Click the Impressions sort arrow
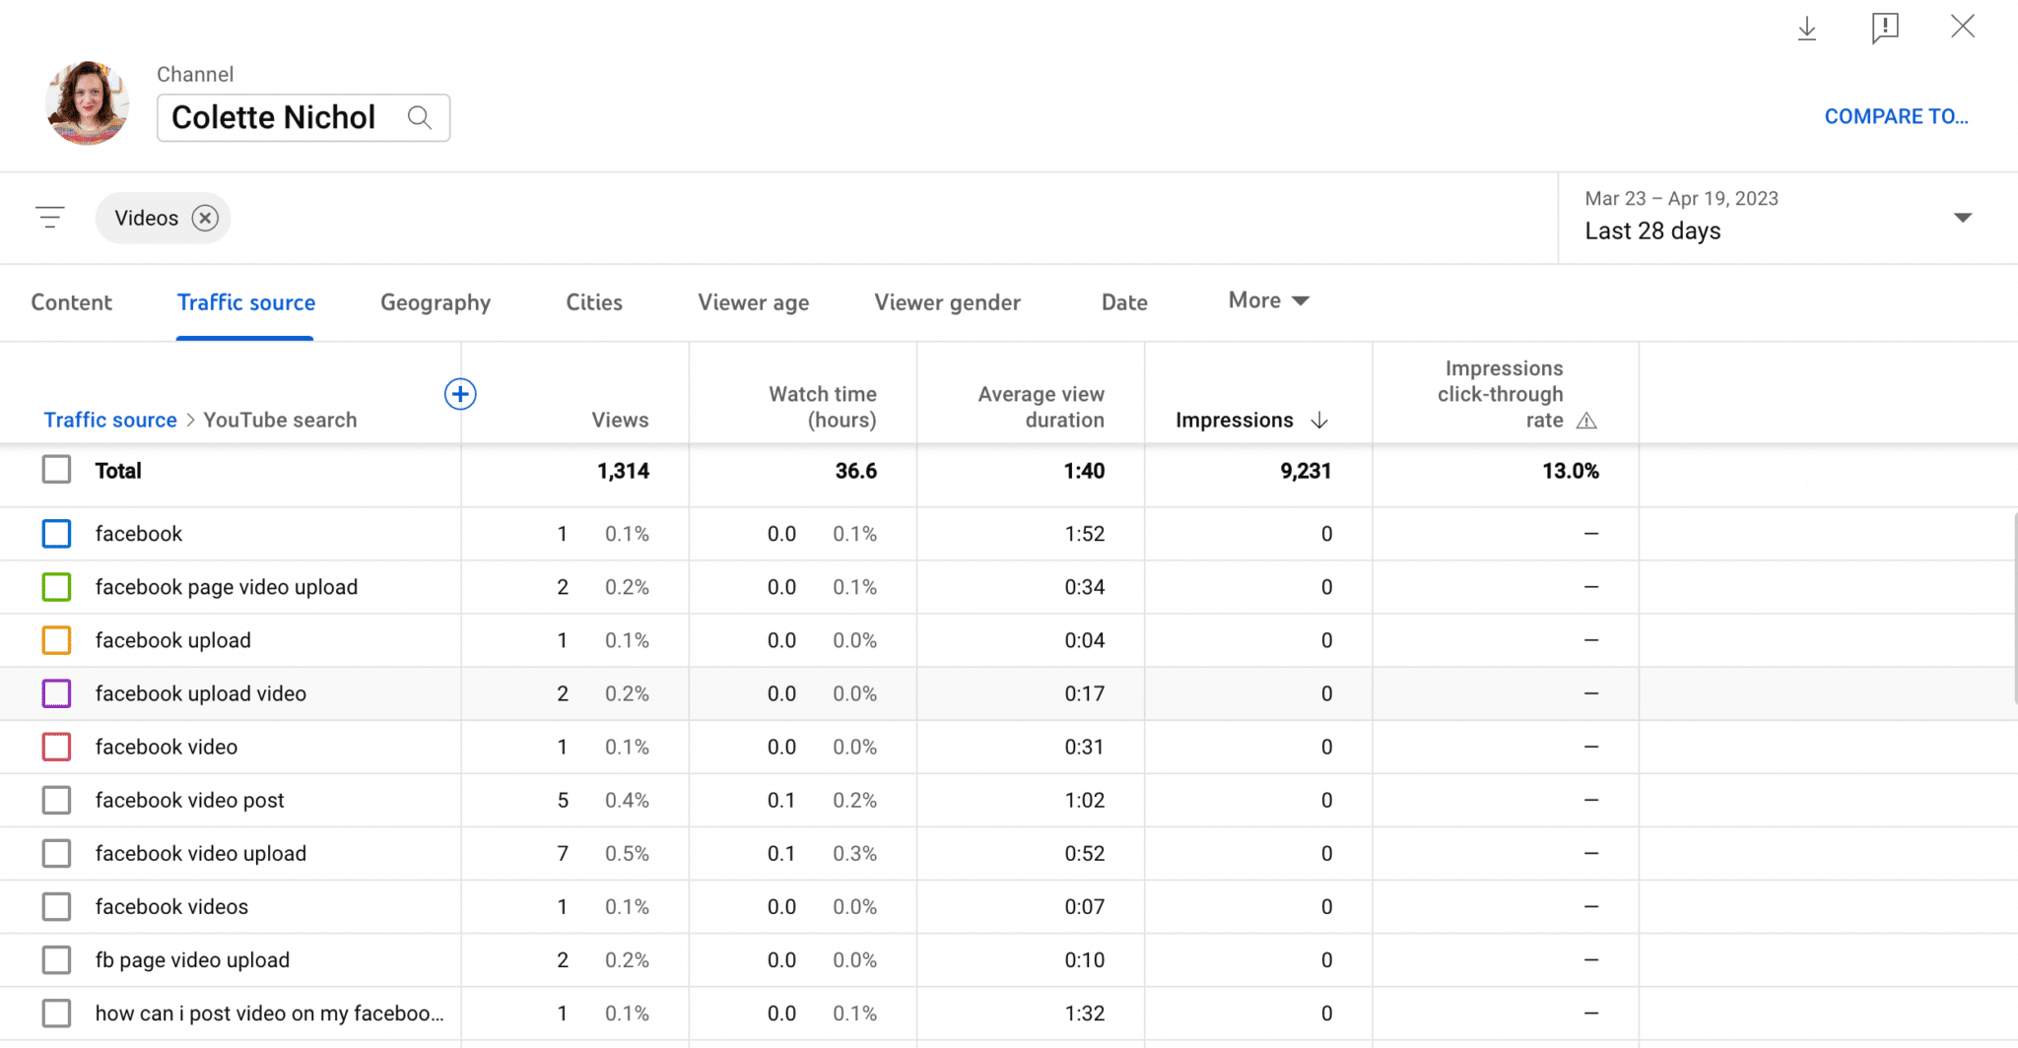Screen dimensions: 2018x1048 click(x=1319, y=421)
